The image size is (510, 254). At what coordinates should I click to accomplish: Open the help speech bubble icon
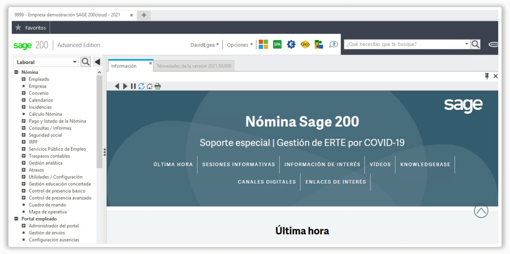click(x=333, y=44)
